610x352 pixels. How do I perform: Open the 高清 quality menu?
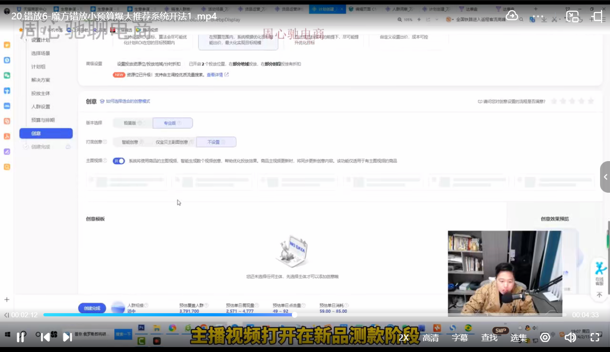[431, 337]
